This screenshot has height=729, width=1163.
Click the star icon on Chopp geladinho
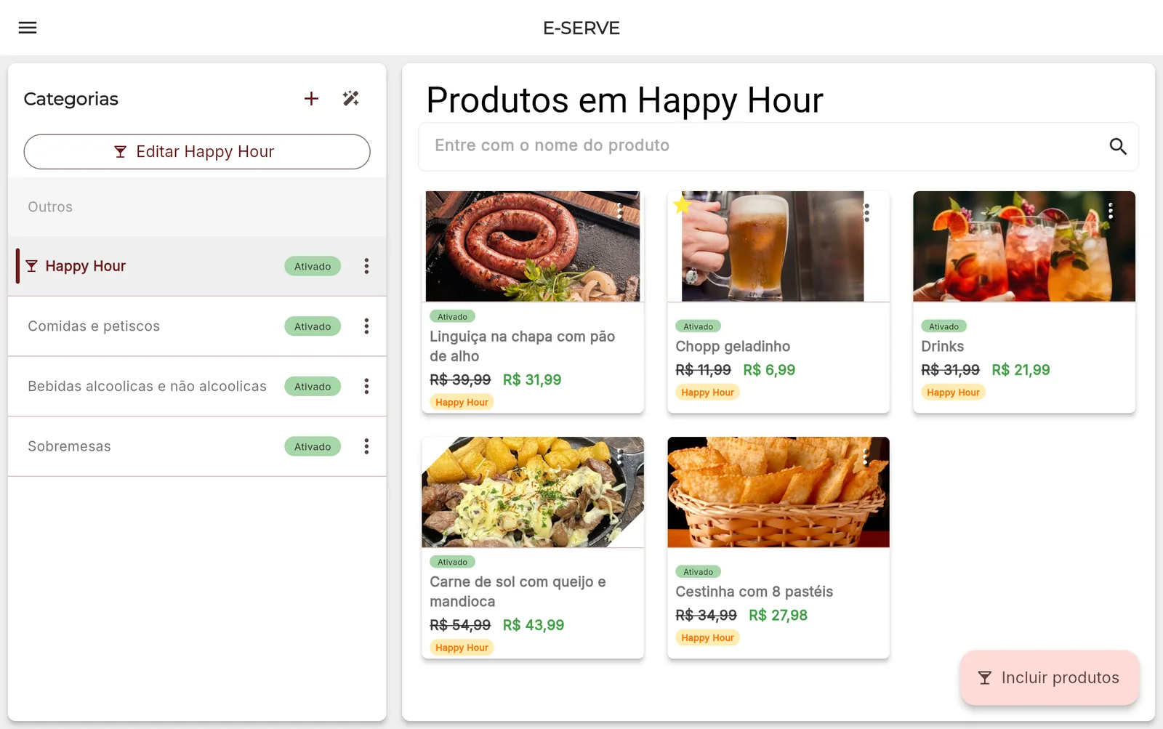pos(682,205)
